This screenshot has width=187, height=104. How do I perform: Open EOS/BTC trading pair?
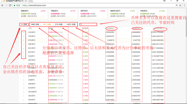point(32,88)
